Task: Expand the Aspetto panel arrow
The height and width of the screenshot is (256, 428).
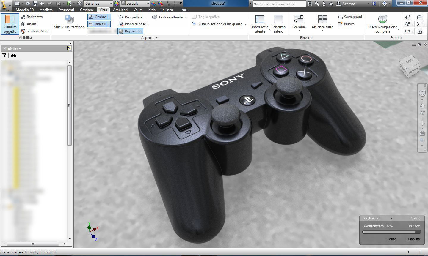Action: pyautogui.click(x=156, y=38)
